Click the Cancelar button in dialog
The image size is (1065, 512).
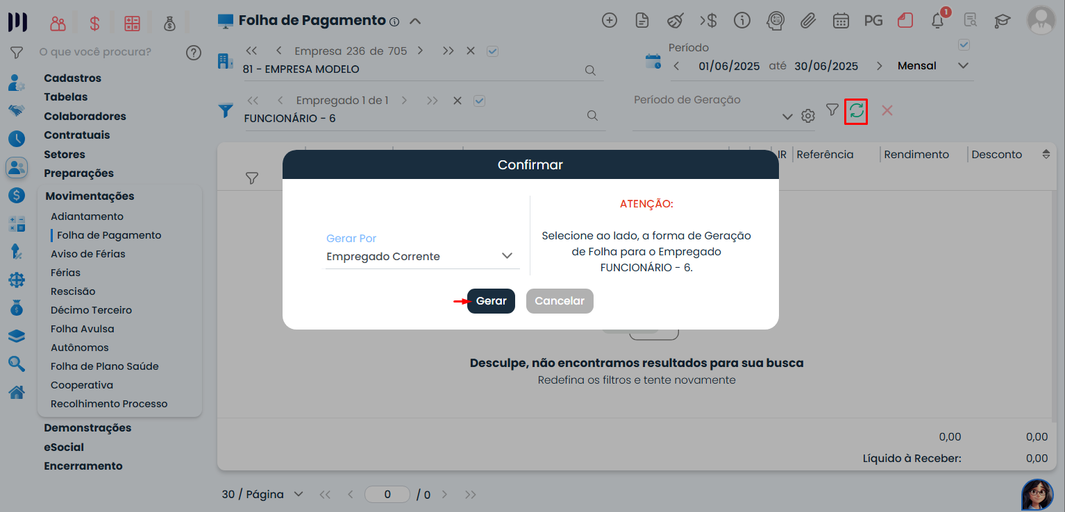click(560, 301)
